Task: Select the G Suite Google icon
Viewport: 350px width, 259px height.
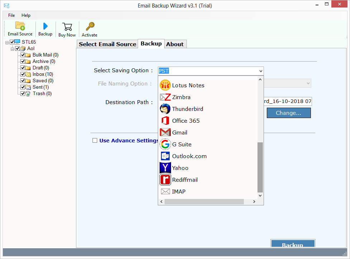Action: (165, 144)
